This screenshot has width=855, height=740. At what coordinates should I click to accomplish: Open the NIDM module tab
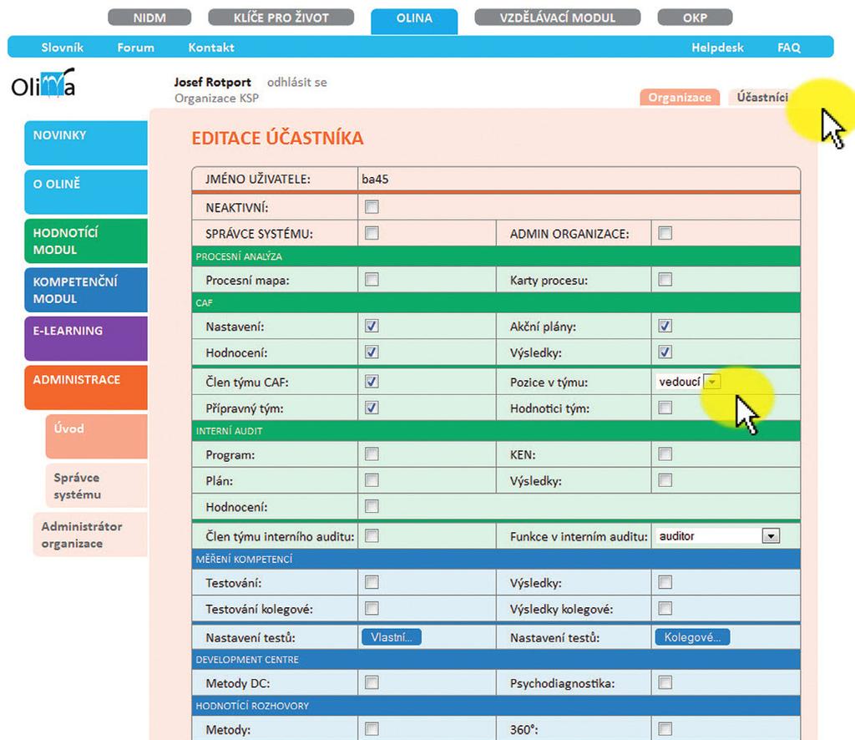[x=149, y=18]
